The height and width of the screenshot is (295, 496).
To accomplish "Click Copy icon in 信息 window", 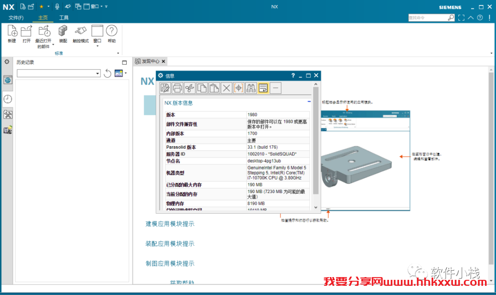I will [x=202, y=88].
